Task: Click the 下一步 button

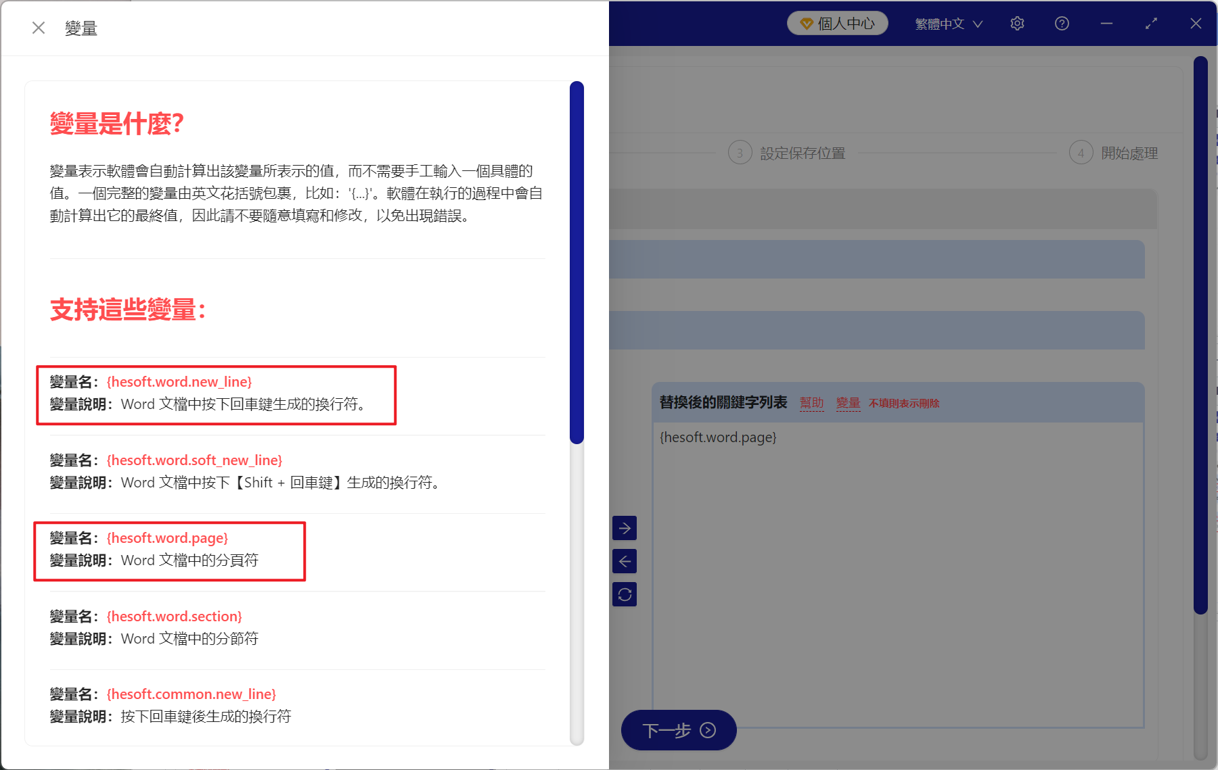Action: tap(677, 731)
